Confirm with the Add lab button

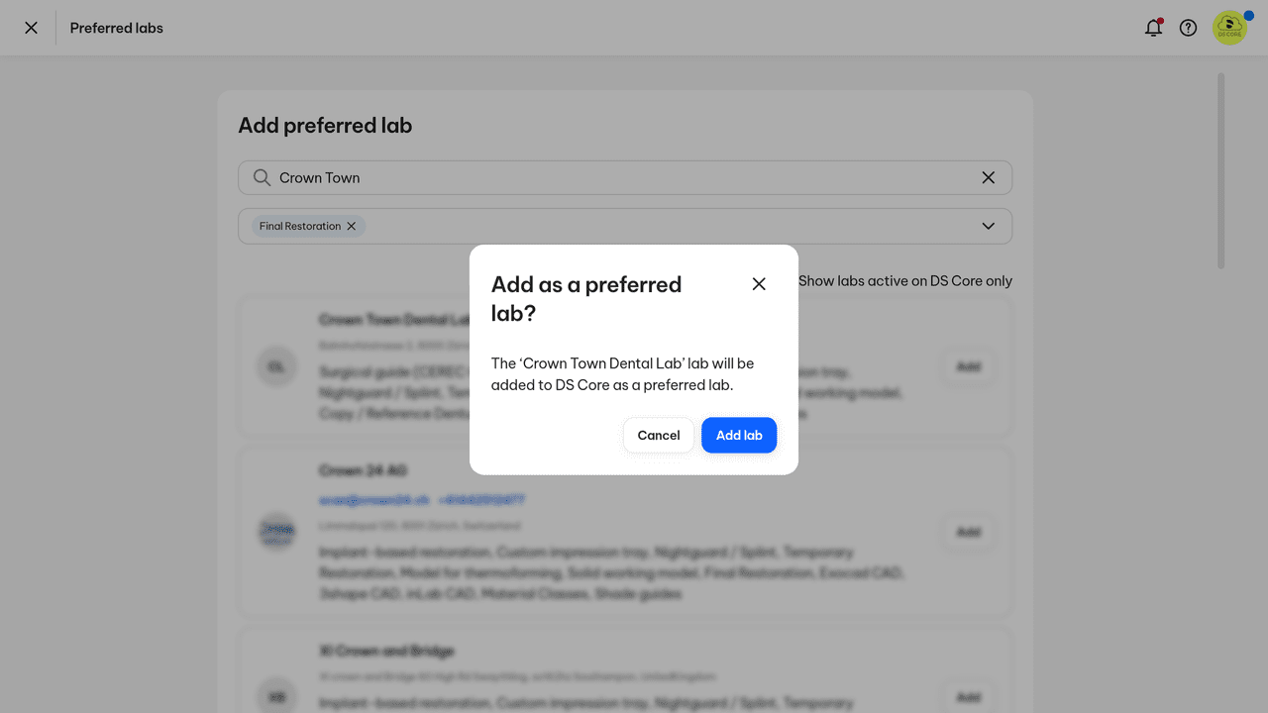click(x=739, y=435)
